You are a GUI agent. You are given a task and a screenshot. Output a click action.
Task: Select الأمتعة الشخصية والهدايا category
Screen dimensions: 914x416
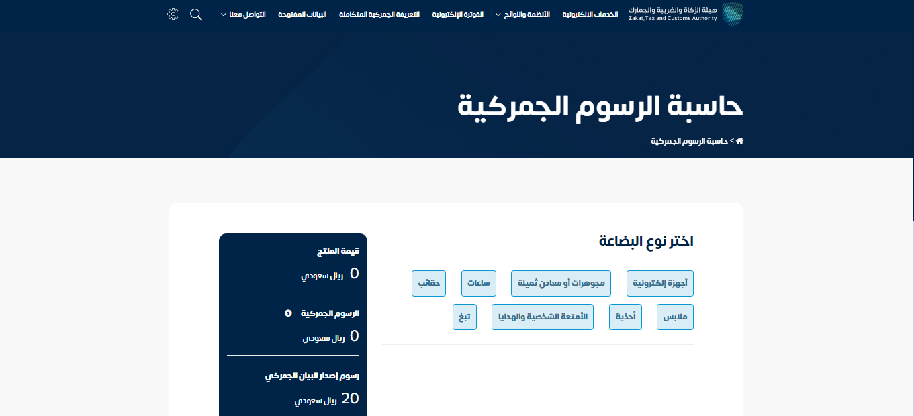[x=542, y=317]
